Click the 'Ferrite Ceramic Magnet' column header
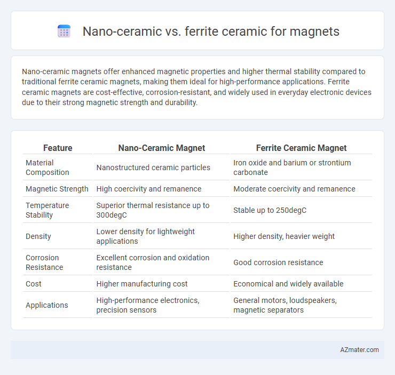 (x=301, y=148)
